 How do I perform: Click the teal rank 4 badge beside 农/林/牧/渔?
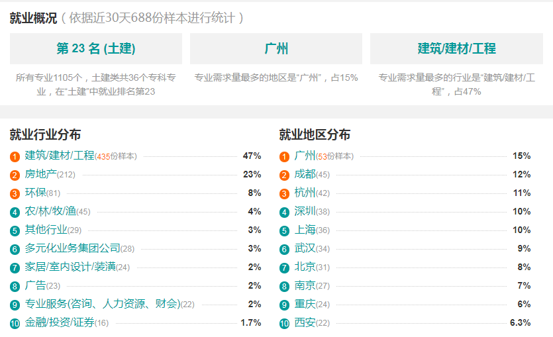[15, 213]
